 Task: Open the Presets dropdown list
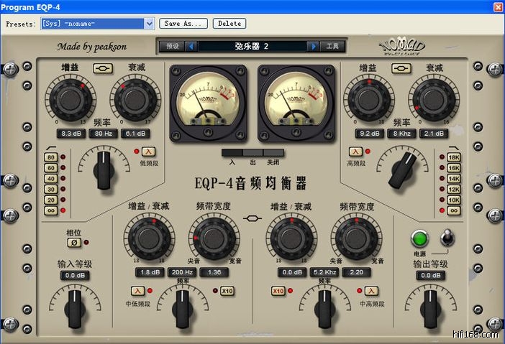click(150, 24)
